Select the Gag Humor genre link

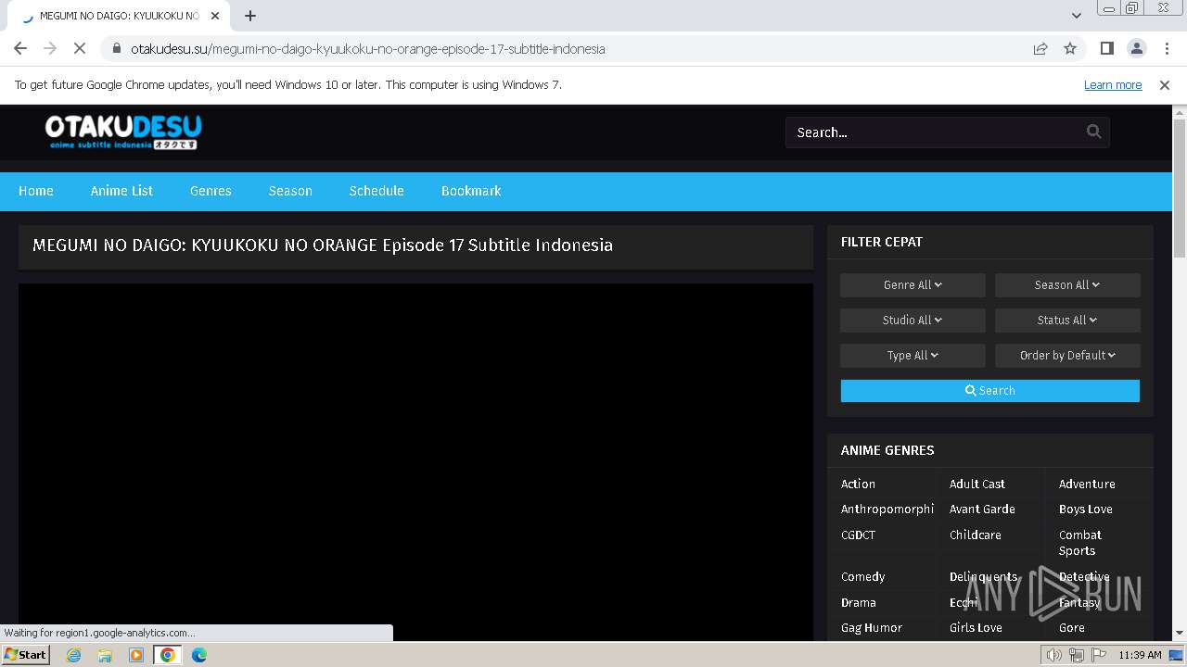[871, 628]
